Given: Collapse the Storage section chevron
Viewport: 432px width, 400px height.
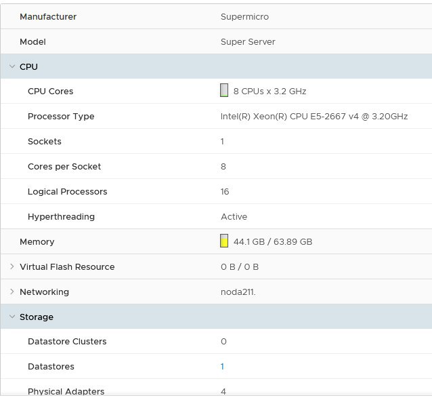Looking at the screenshot, I should click(12, 317).
